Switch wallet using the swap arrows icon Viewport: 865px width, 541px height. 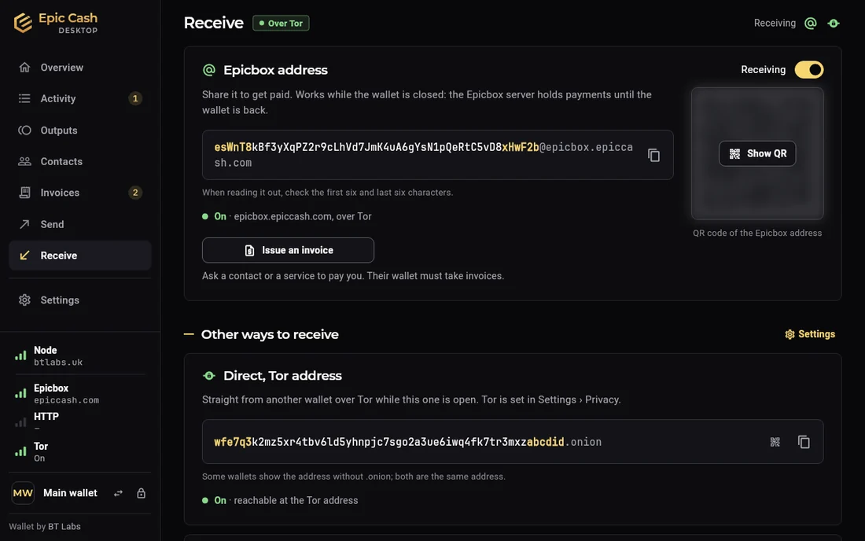118,494
